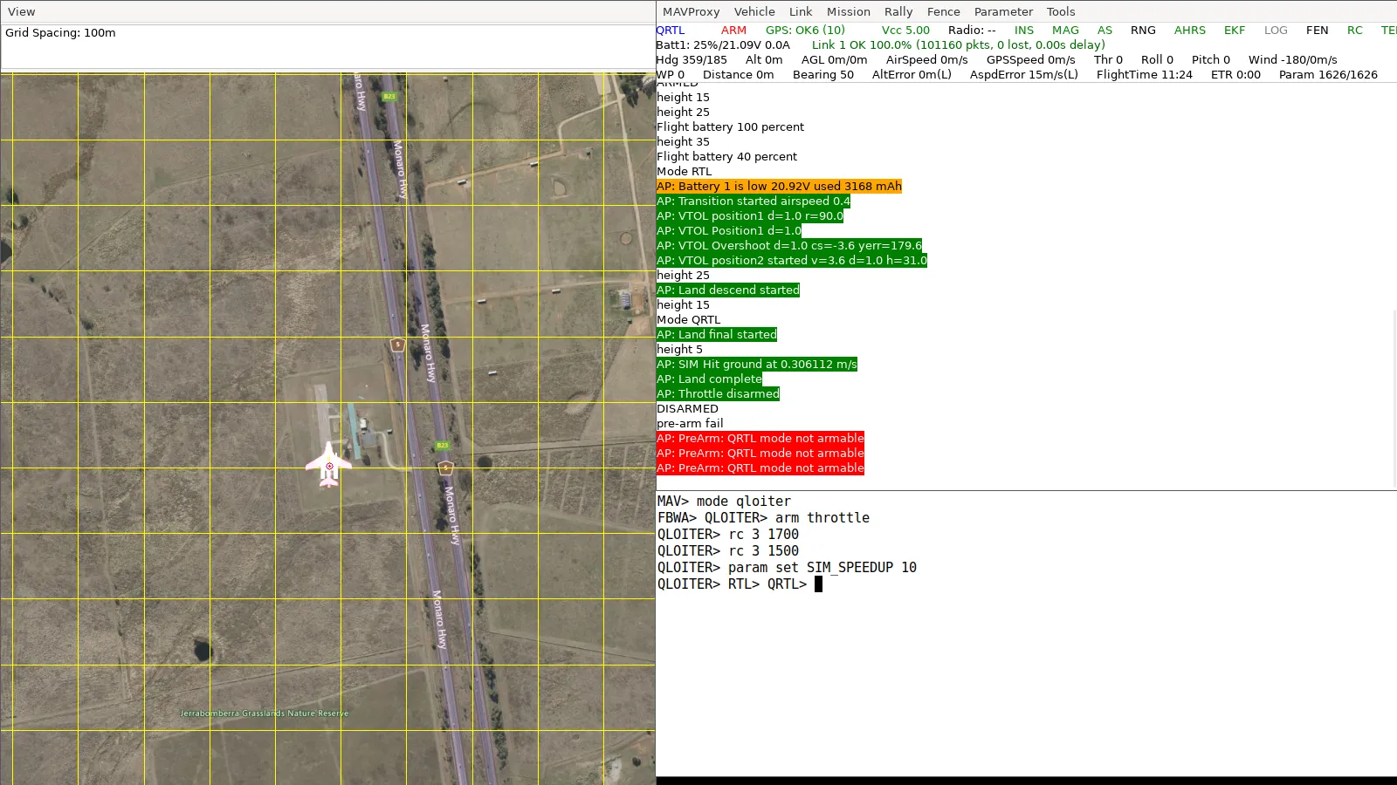Image resolution: width=1397 pixels, height=785 pixels.
Task: Open the View menu in map window
Action: tap(21, 11)
